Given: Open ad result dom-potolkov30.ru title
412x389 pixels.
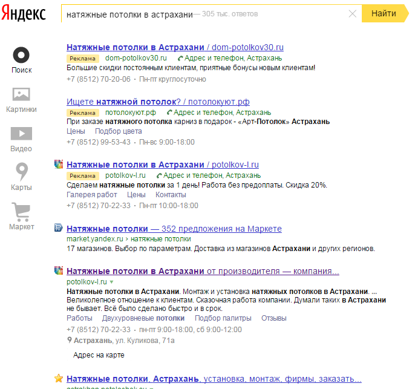Looking at the screenshot, I should tap(175, 47).
